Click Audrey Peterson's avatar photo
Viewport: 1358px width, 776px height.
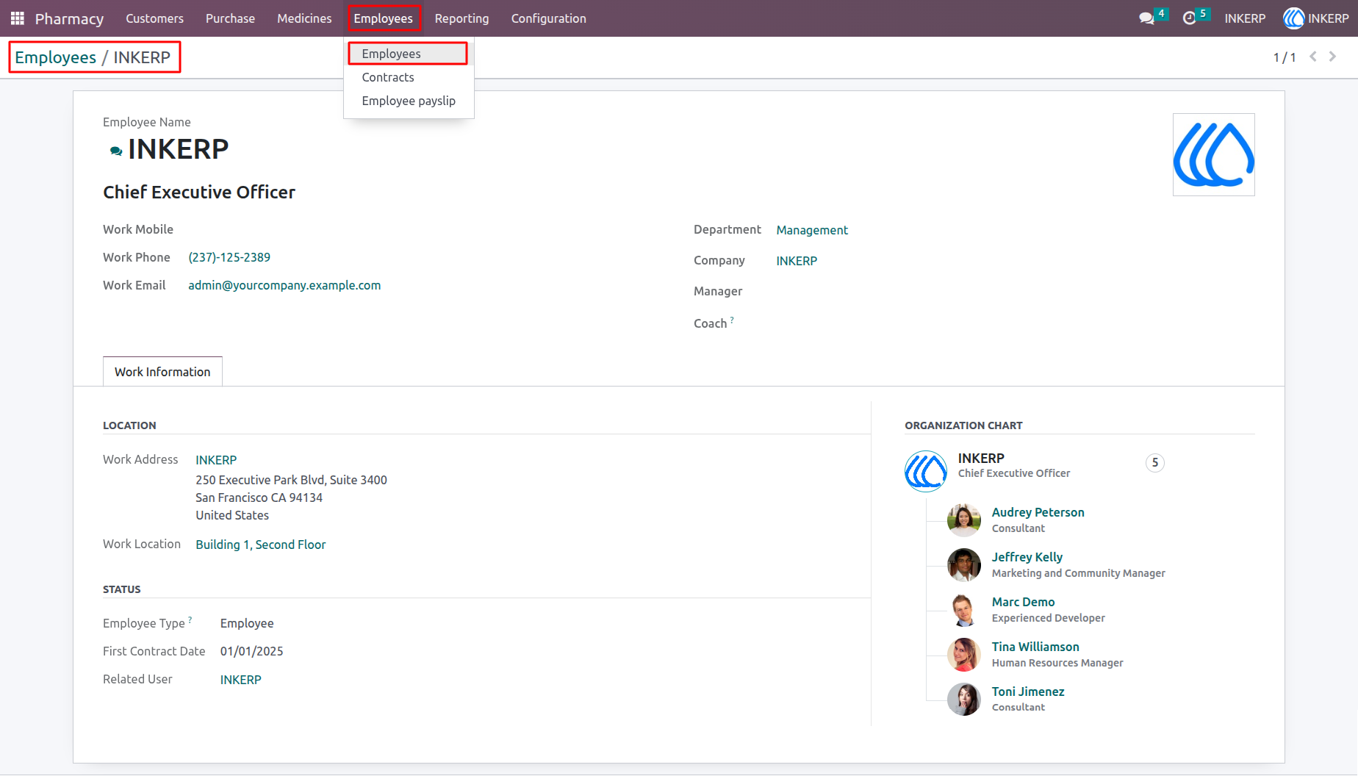964,520
